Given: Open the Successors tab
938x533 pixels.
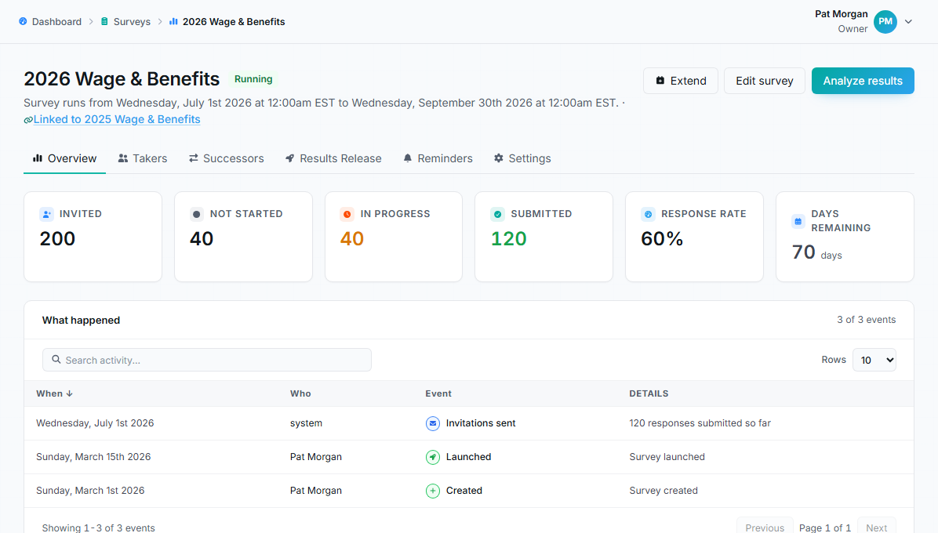Looking at the screenshot, I should point(226,158).
